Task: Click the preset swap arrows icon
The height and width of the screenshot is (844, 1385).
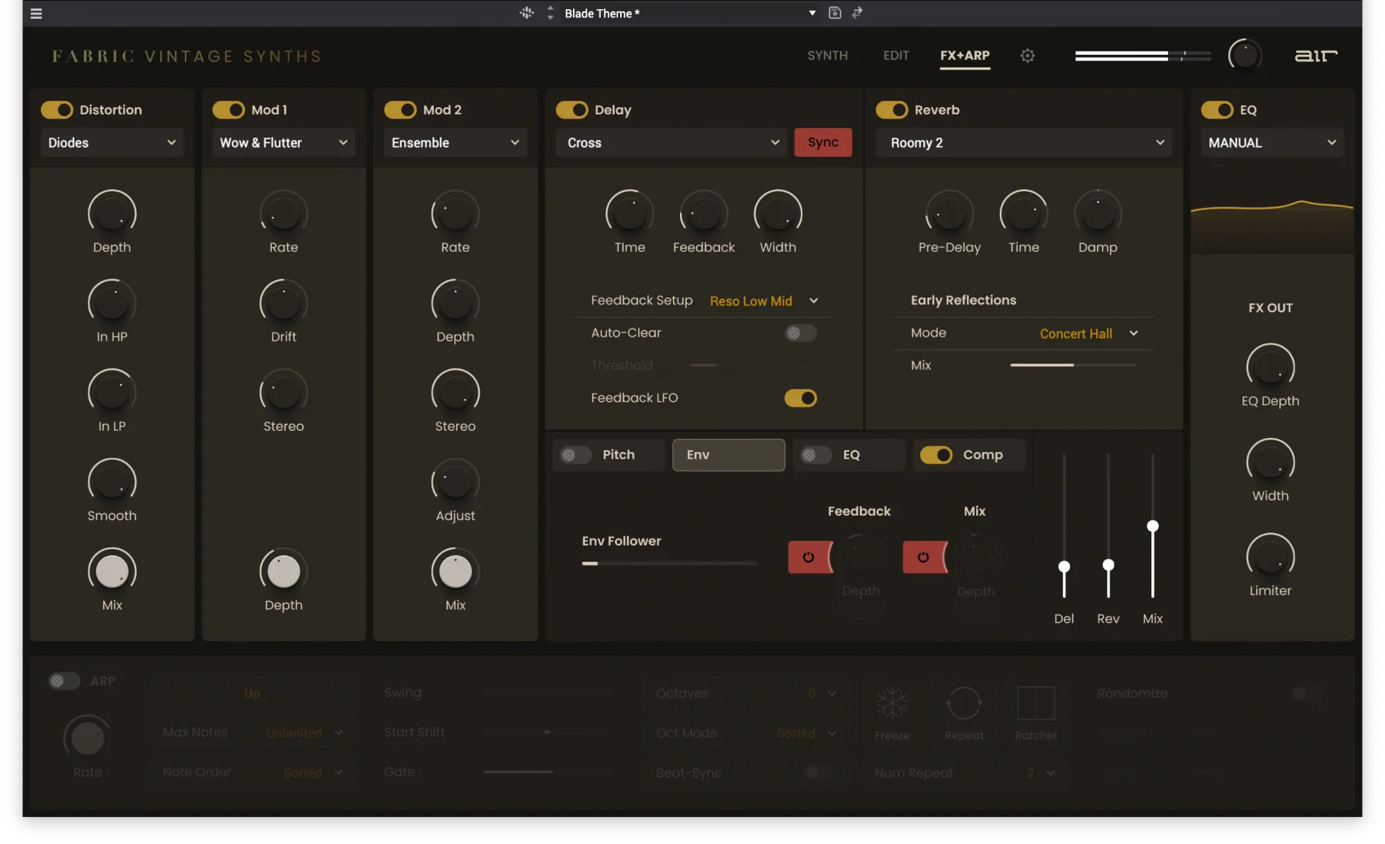Action: [x=857, y=13]
